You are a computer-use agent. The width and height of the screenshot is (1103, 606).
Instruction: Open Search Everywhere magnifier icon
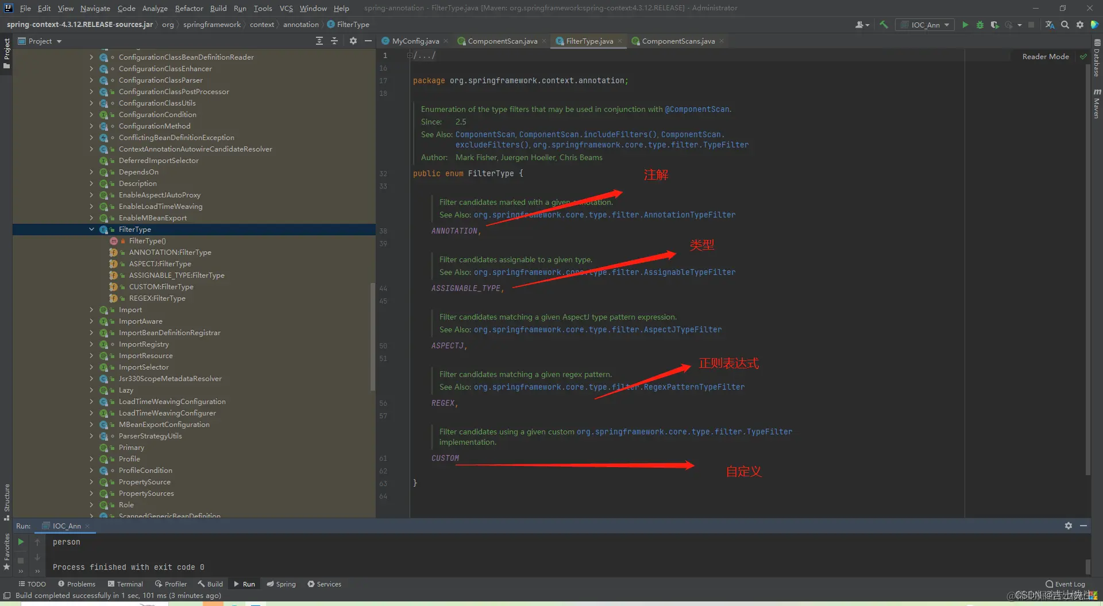pos(1065,25)
